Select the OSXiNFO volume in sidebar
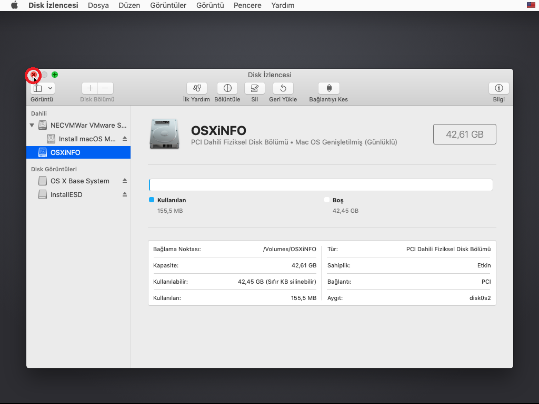The height and width of the screenshot is (404, 539). (65, 152)
